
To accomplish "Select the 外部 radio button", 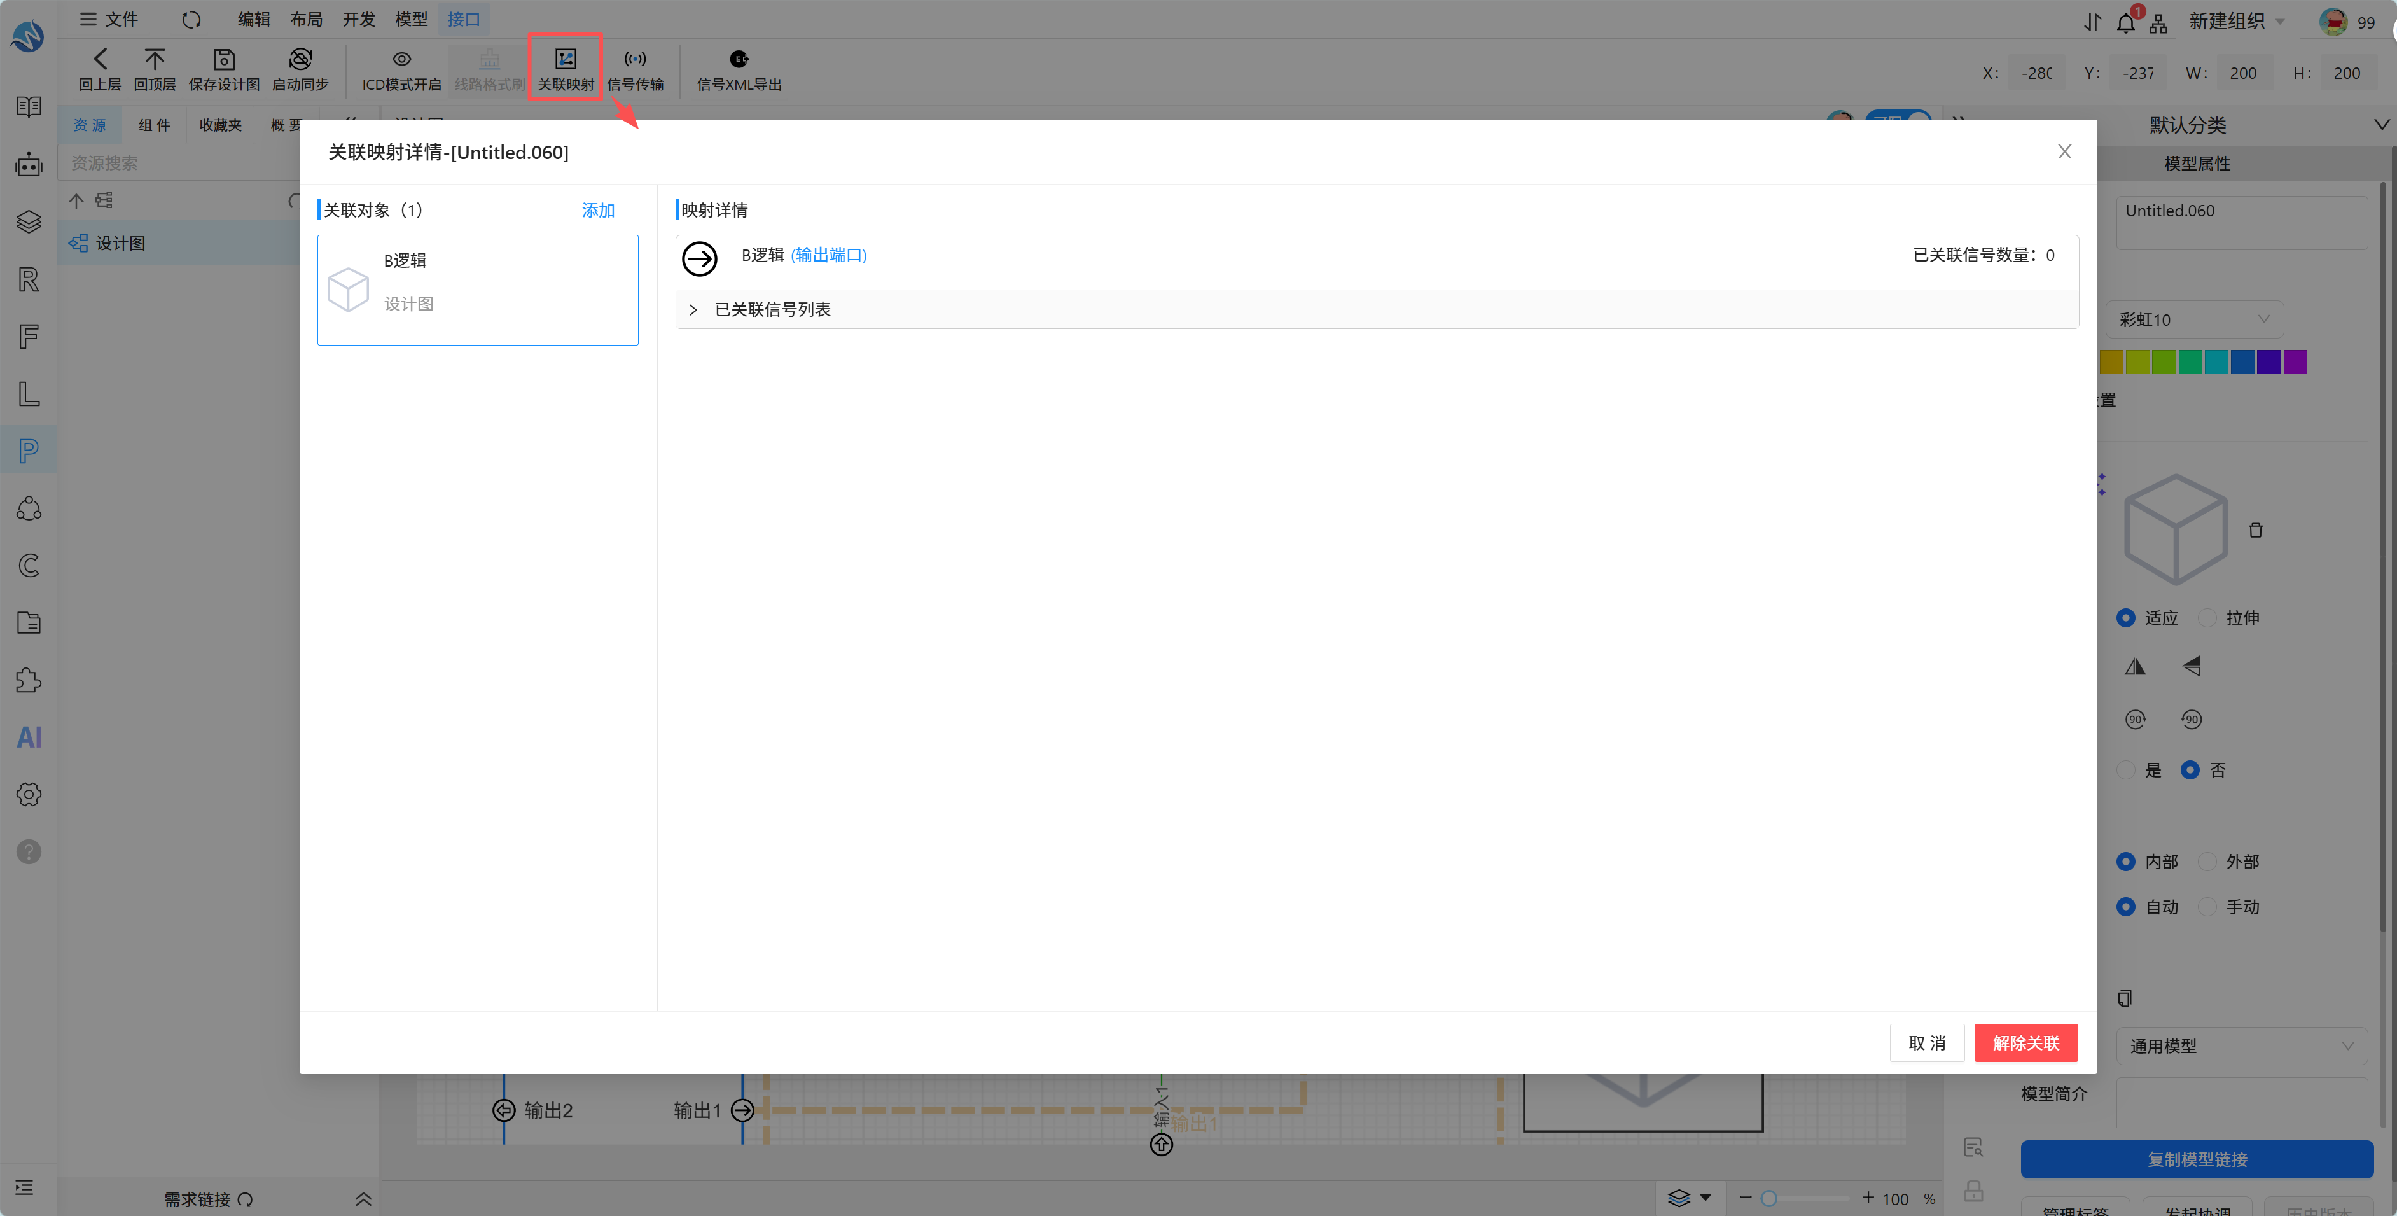I will pyautogui.click(x=2206, y=862).
